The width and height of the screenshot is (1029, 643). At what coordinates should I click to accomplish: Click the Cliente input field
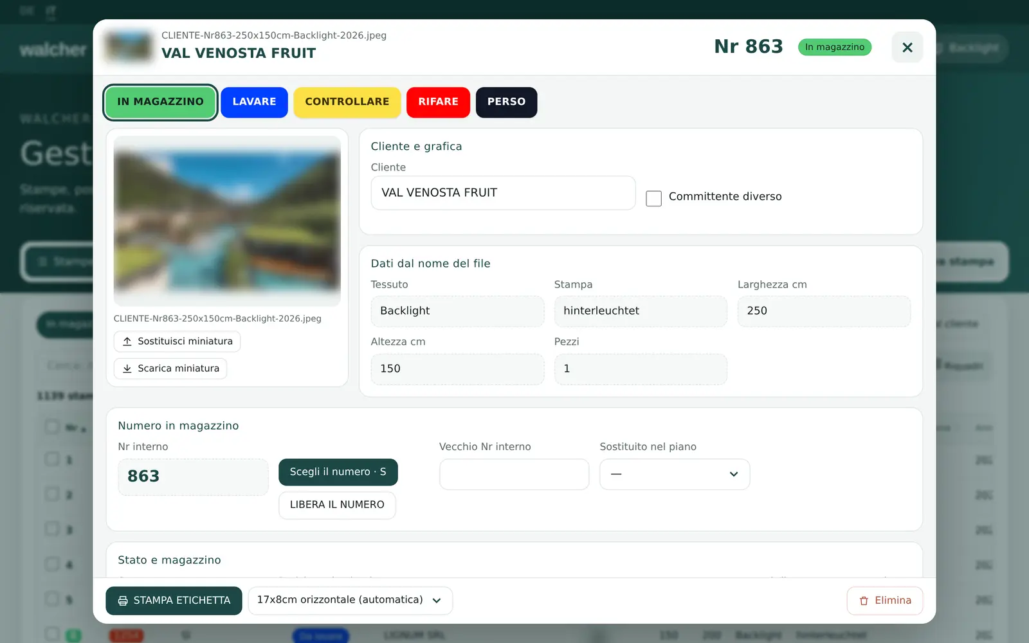[x=503, y=193]
